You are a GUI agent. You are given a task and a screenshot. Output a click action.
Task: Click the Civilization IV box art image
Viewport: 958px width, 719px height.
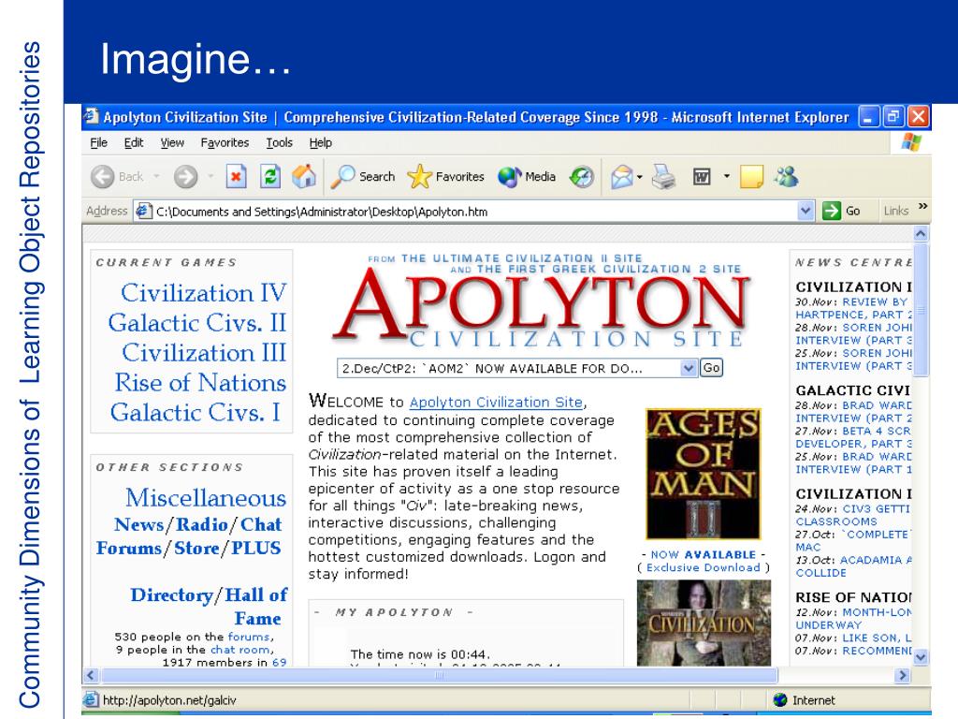point(704,623)
